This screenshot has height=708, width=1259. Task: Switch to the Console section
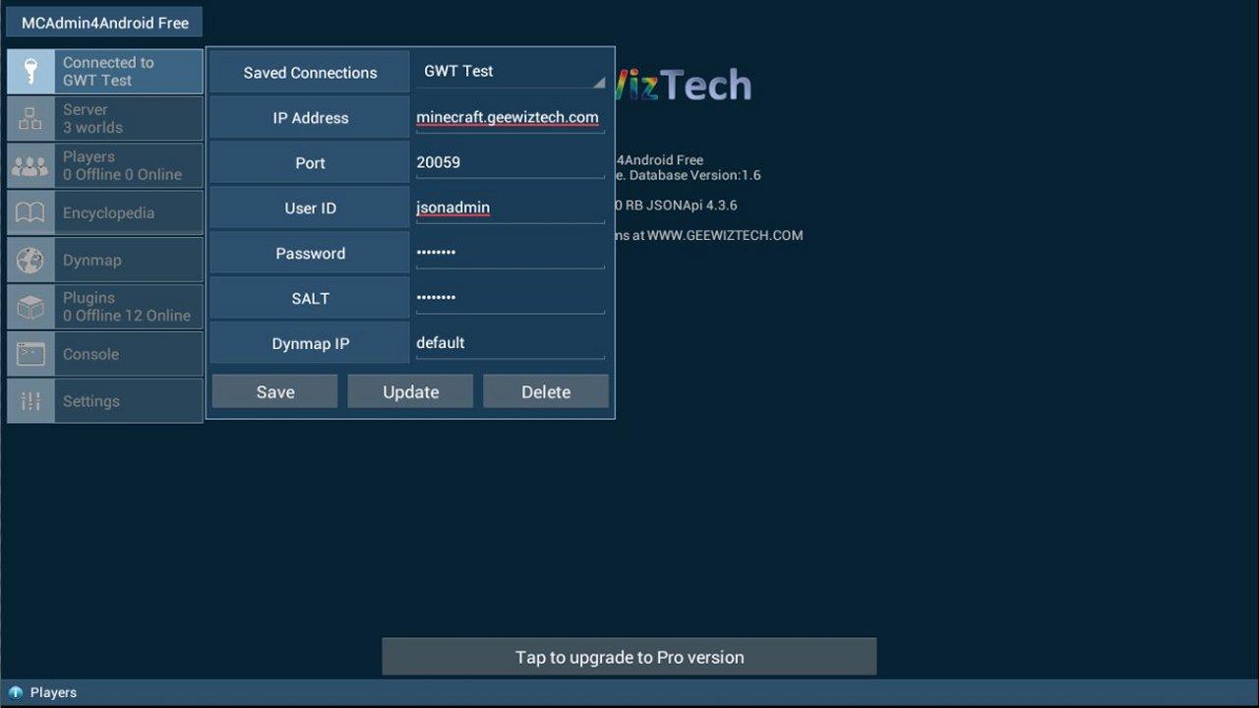click(105, 354)
